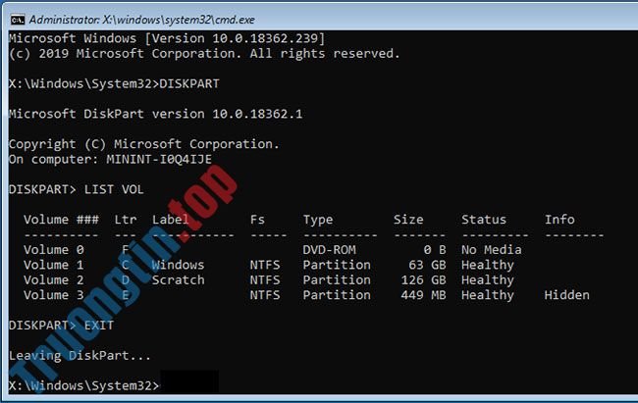Click the 'Leaving DiskPart...' message

click(x=80, y=356)
